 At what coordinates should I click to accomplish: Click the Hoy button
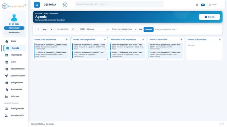(45, 30)
